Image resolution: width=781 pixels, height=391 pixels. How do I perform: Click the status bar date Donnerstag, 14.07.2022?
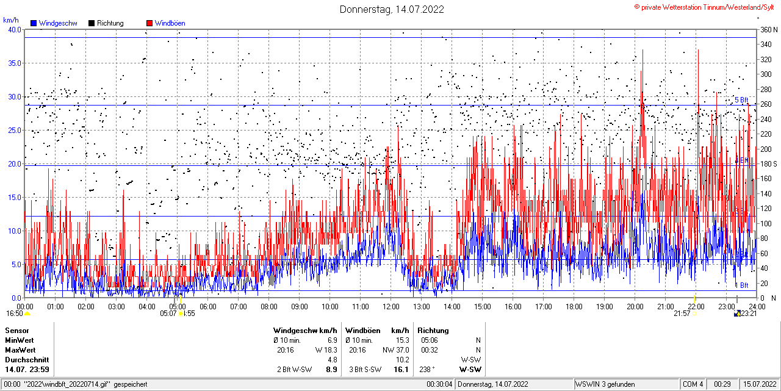pyautogui.click(x=493, y=384)
